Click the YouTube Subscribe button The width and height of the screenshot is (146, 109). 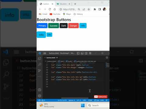pyautogui.click(x=101, y=97)
